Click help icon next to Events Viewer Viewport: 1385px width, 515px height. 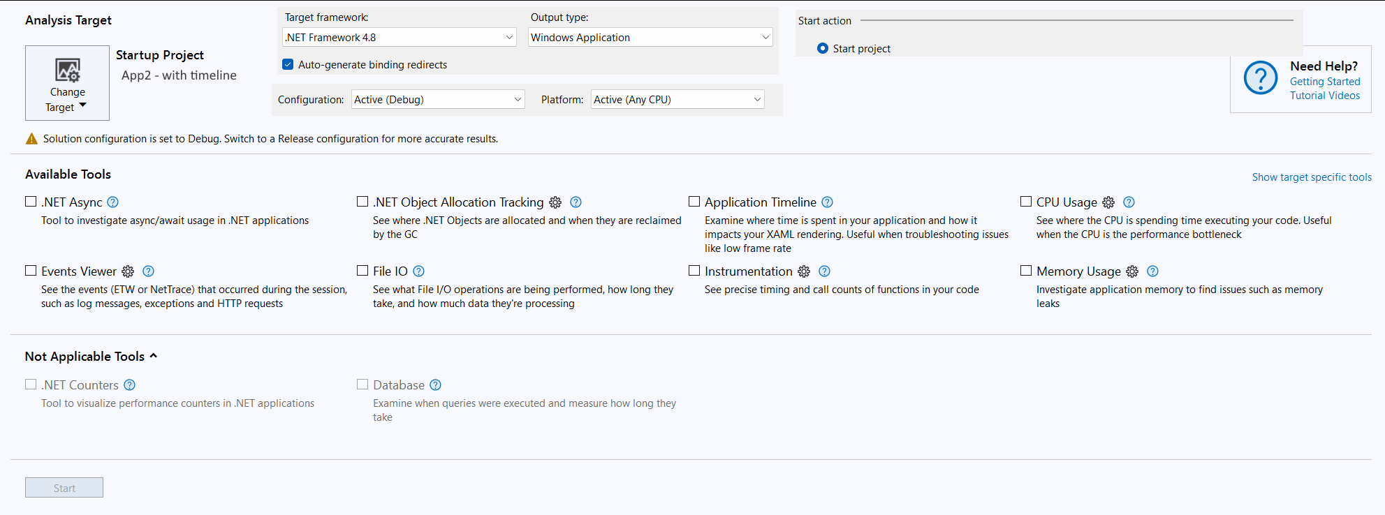pos(148,271)
